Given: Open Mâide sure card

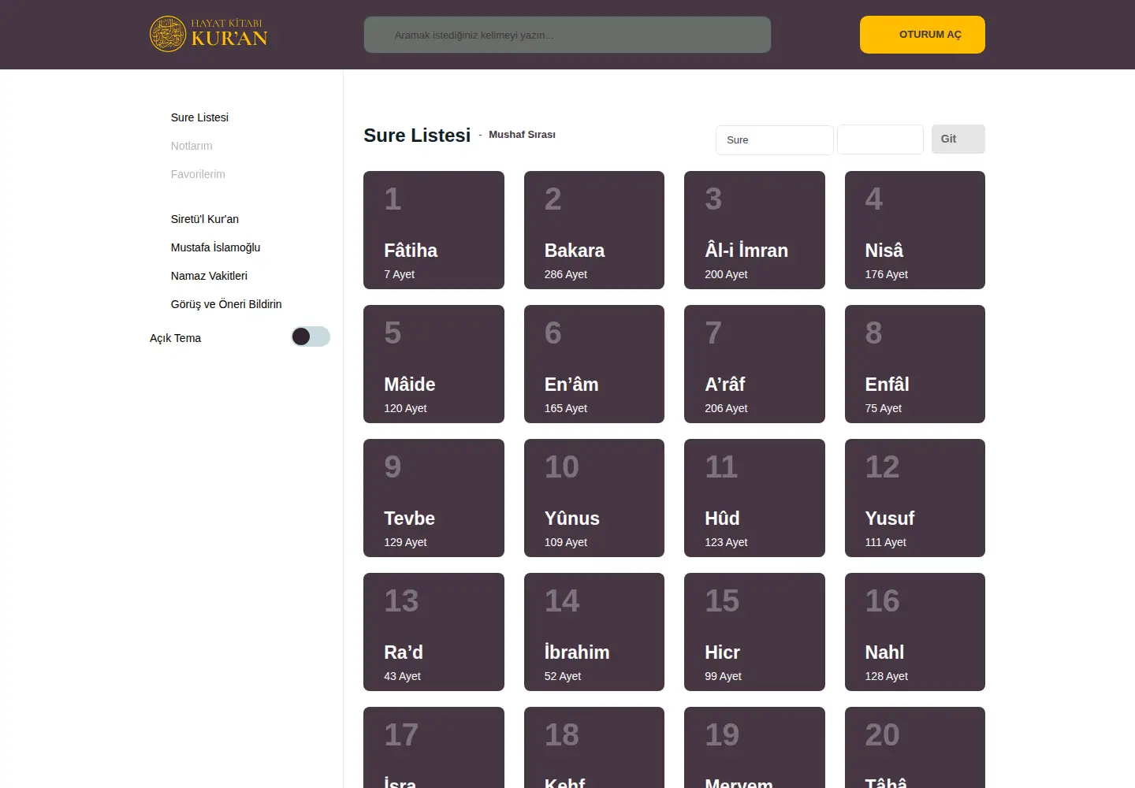Looking at the screenshot, I should tap(434, 364).
